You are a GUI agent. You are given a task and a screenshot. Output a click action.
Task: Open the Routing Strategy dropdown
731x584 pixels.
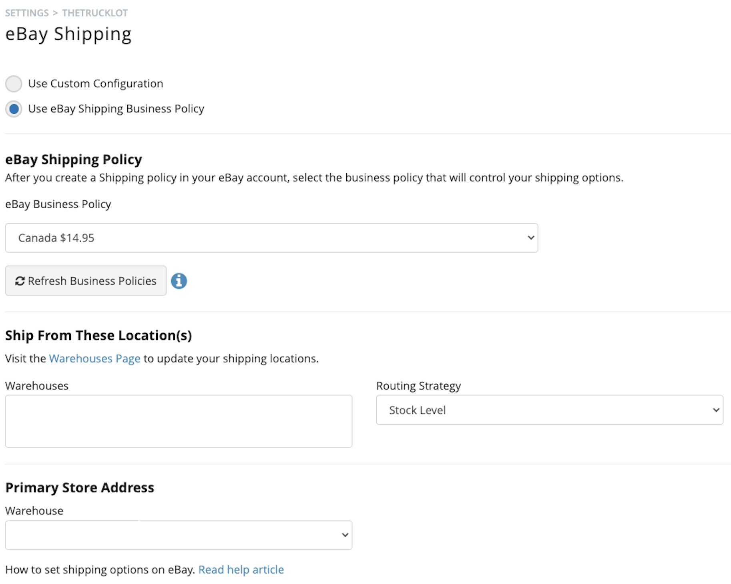(550, 410)
